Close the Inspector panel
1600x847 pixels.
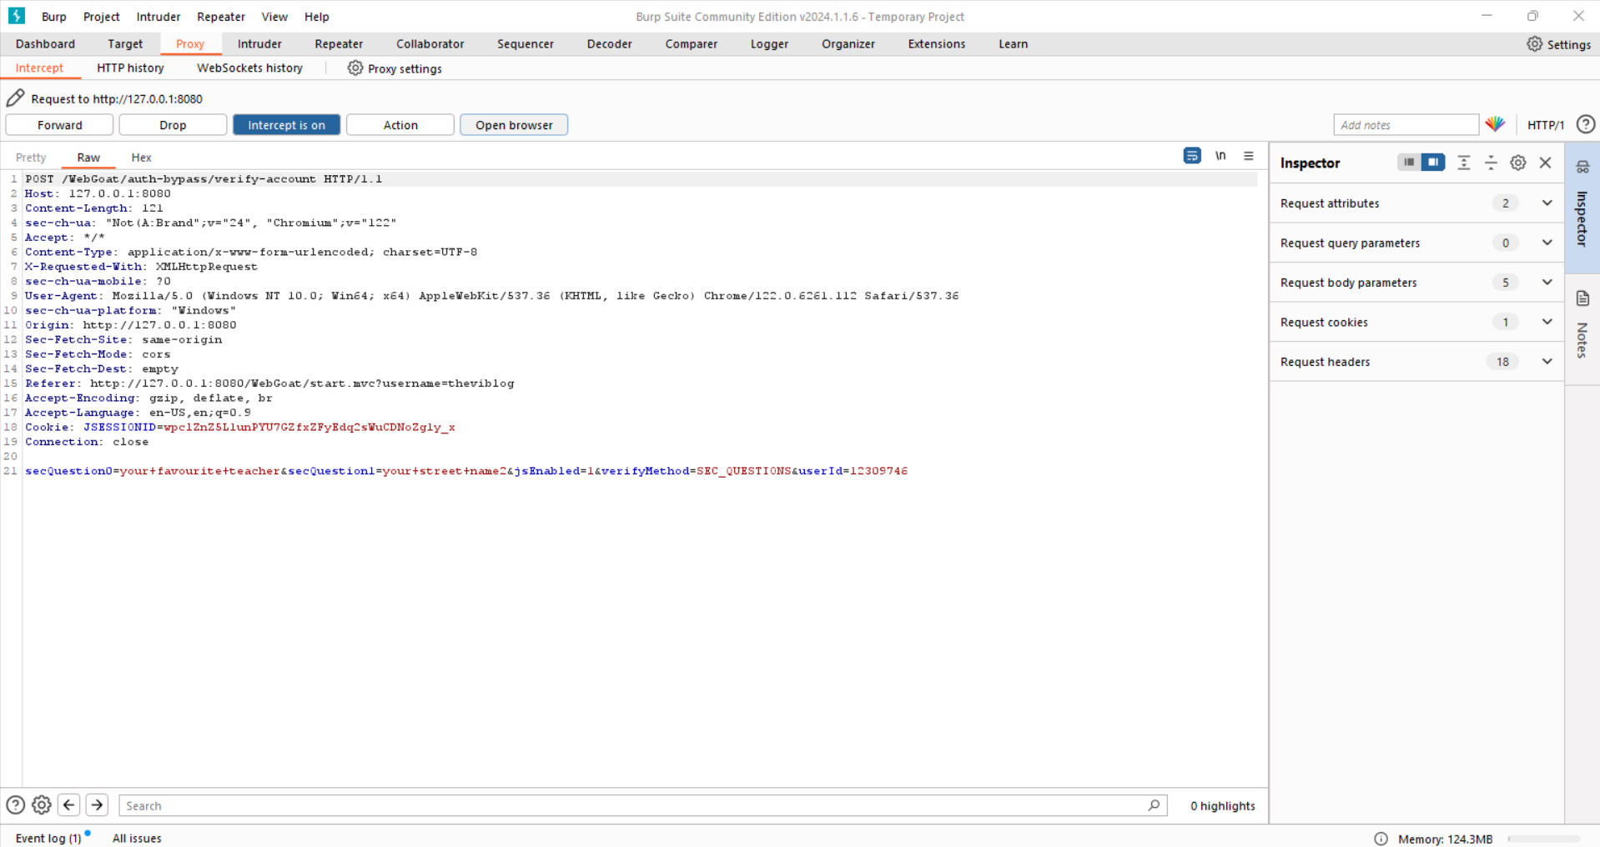(1546, 163)
